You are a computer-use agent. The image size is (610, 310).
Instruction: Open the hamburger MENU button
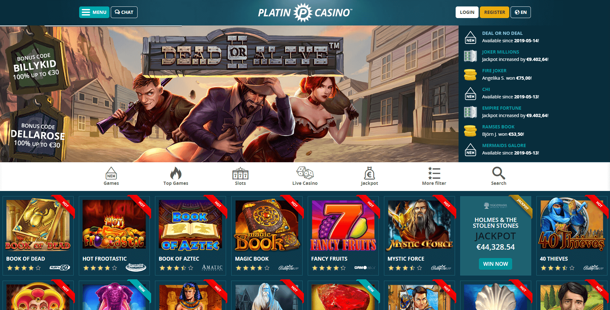(x=94, y=12)
